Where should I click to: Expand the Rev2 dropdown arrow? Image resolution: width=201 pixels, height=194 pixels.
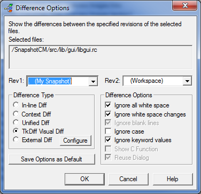click(x=187, y=81)
